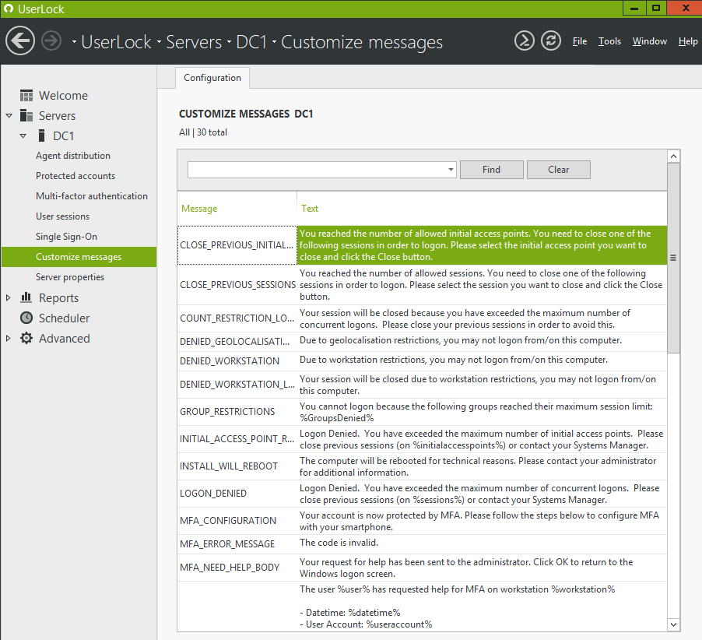The height and width of the screenshot is (640, 702).
Task: Open the Tools menu
Action: click(x=609, y=41)
